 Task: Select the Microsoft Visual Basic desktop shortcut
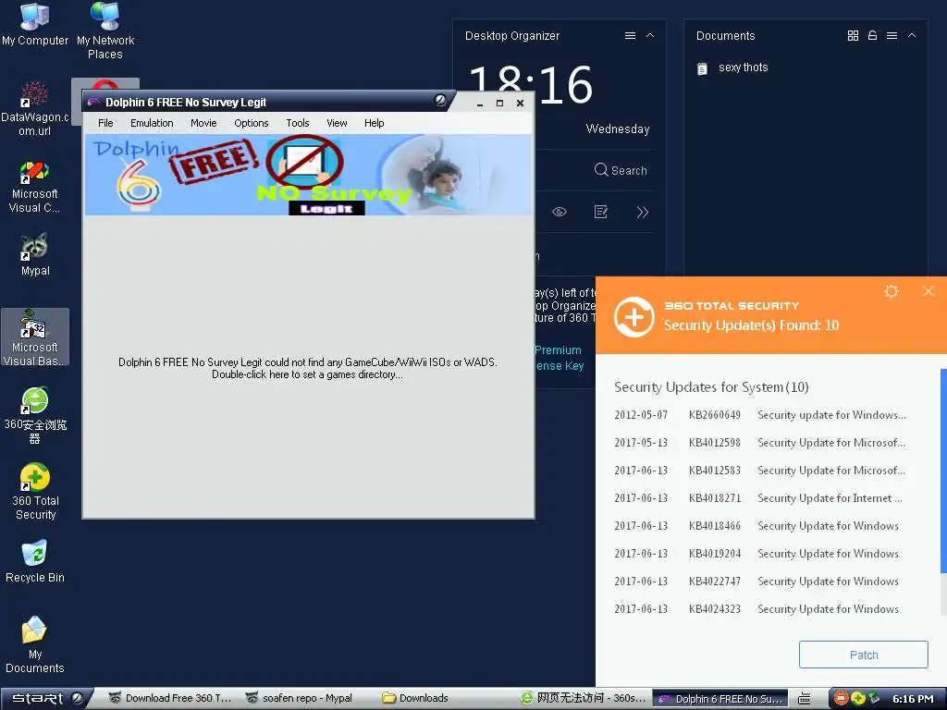[34, 337]
